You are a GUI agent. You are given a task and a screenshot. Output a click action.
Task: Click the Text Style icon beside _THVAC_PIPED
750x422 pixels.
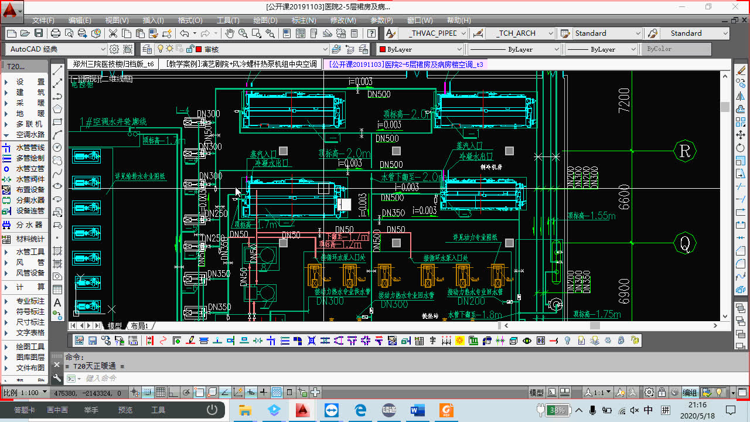pos(391,33)
